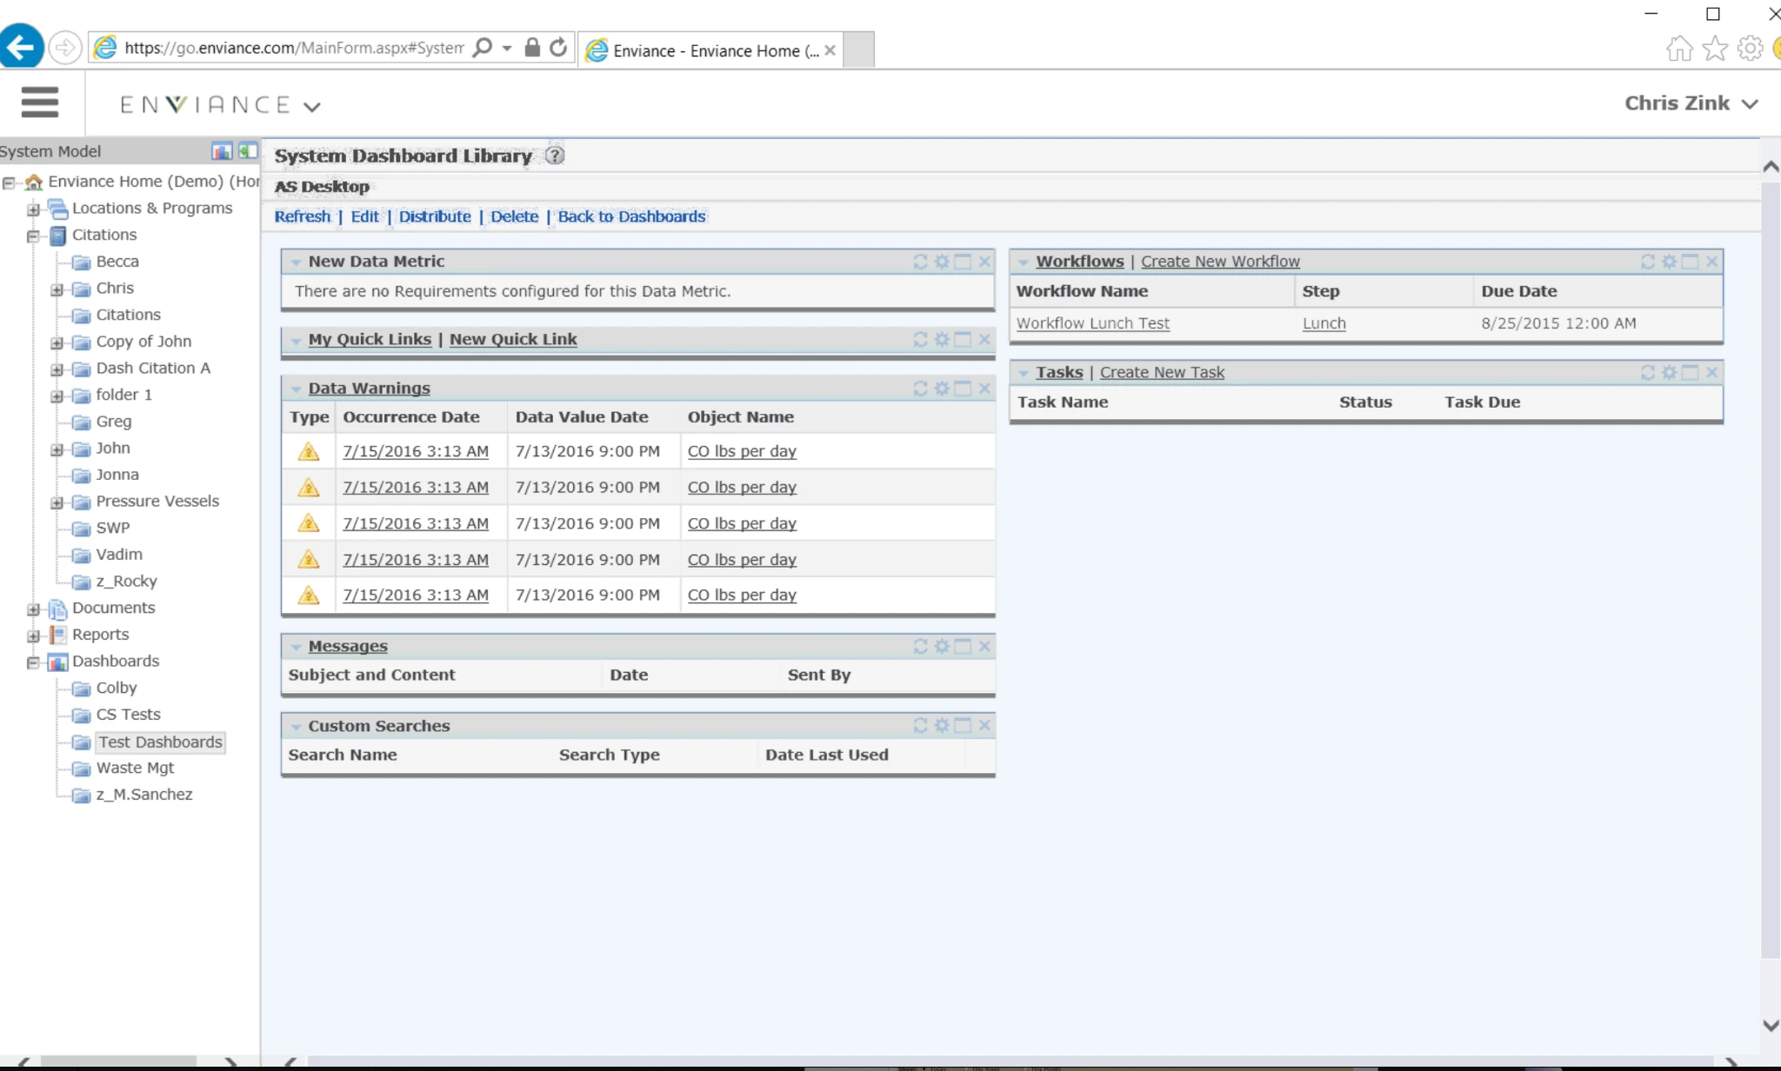Open settings gear of Workflows panel
Viewport: 1781px width, 1071px height.
(x=1669, y=262)
